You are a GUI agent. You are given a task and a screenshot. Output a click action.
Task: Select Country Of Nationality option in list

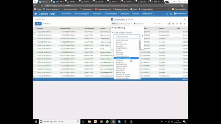(126, 58)
